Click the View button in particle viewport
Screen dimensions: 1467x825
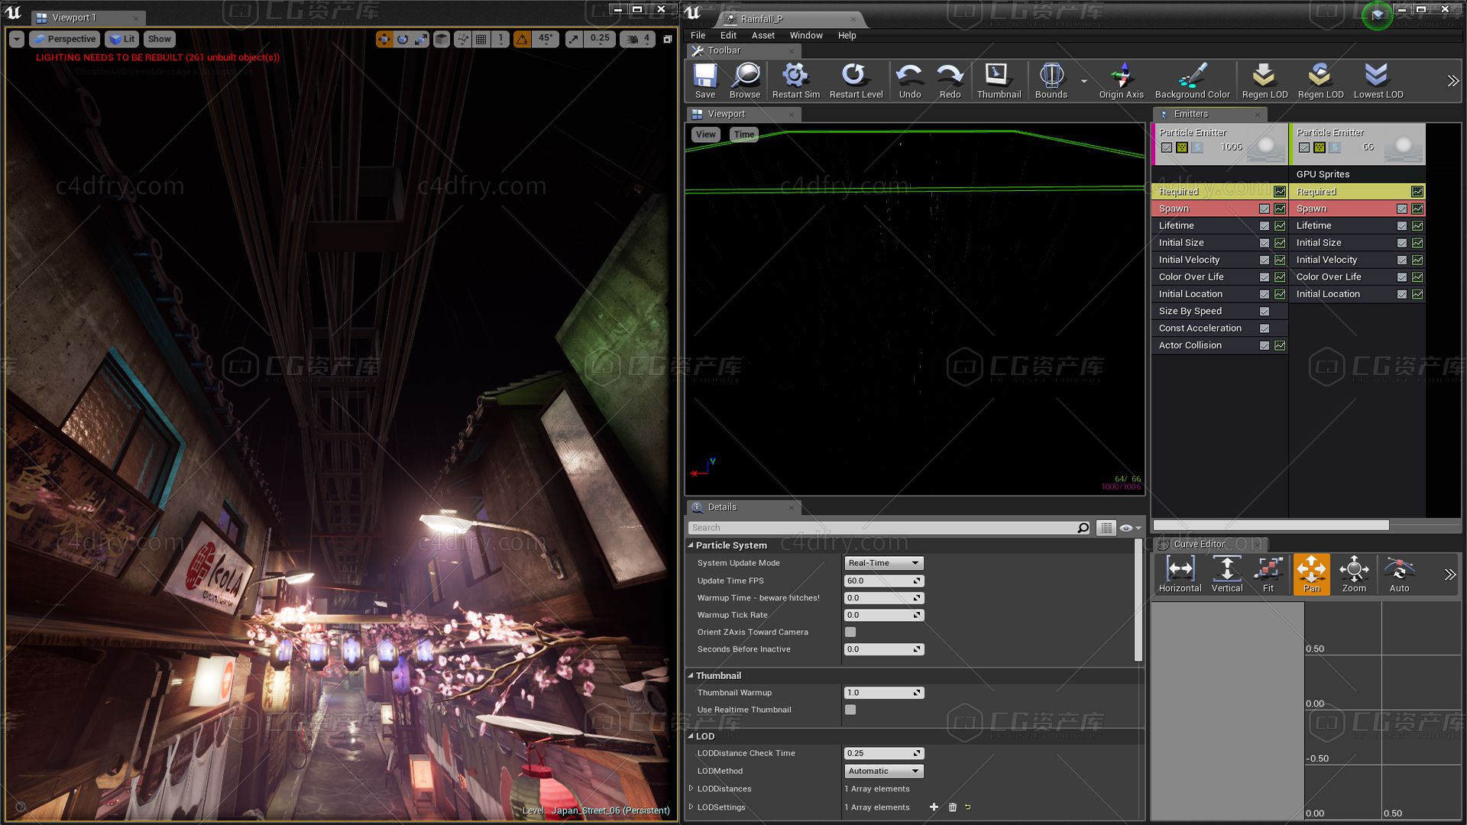point(705,134)
